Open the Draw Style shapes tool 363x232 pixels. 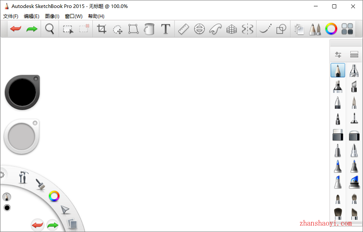pyautogui.click(x=281, y=29)
